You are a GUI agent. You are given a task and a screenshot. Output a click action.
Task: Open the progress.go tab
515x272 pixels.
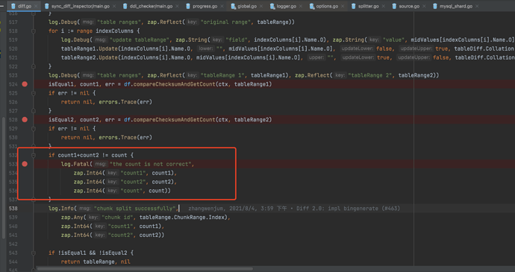point(205,6)
